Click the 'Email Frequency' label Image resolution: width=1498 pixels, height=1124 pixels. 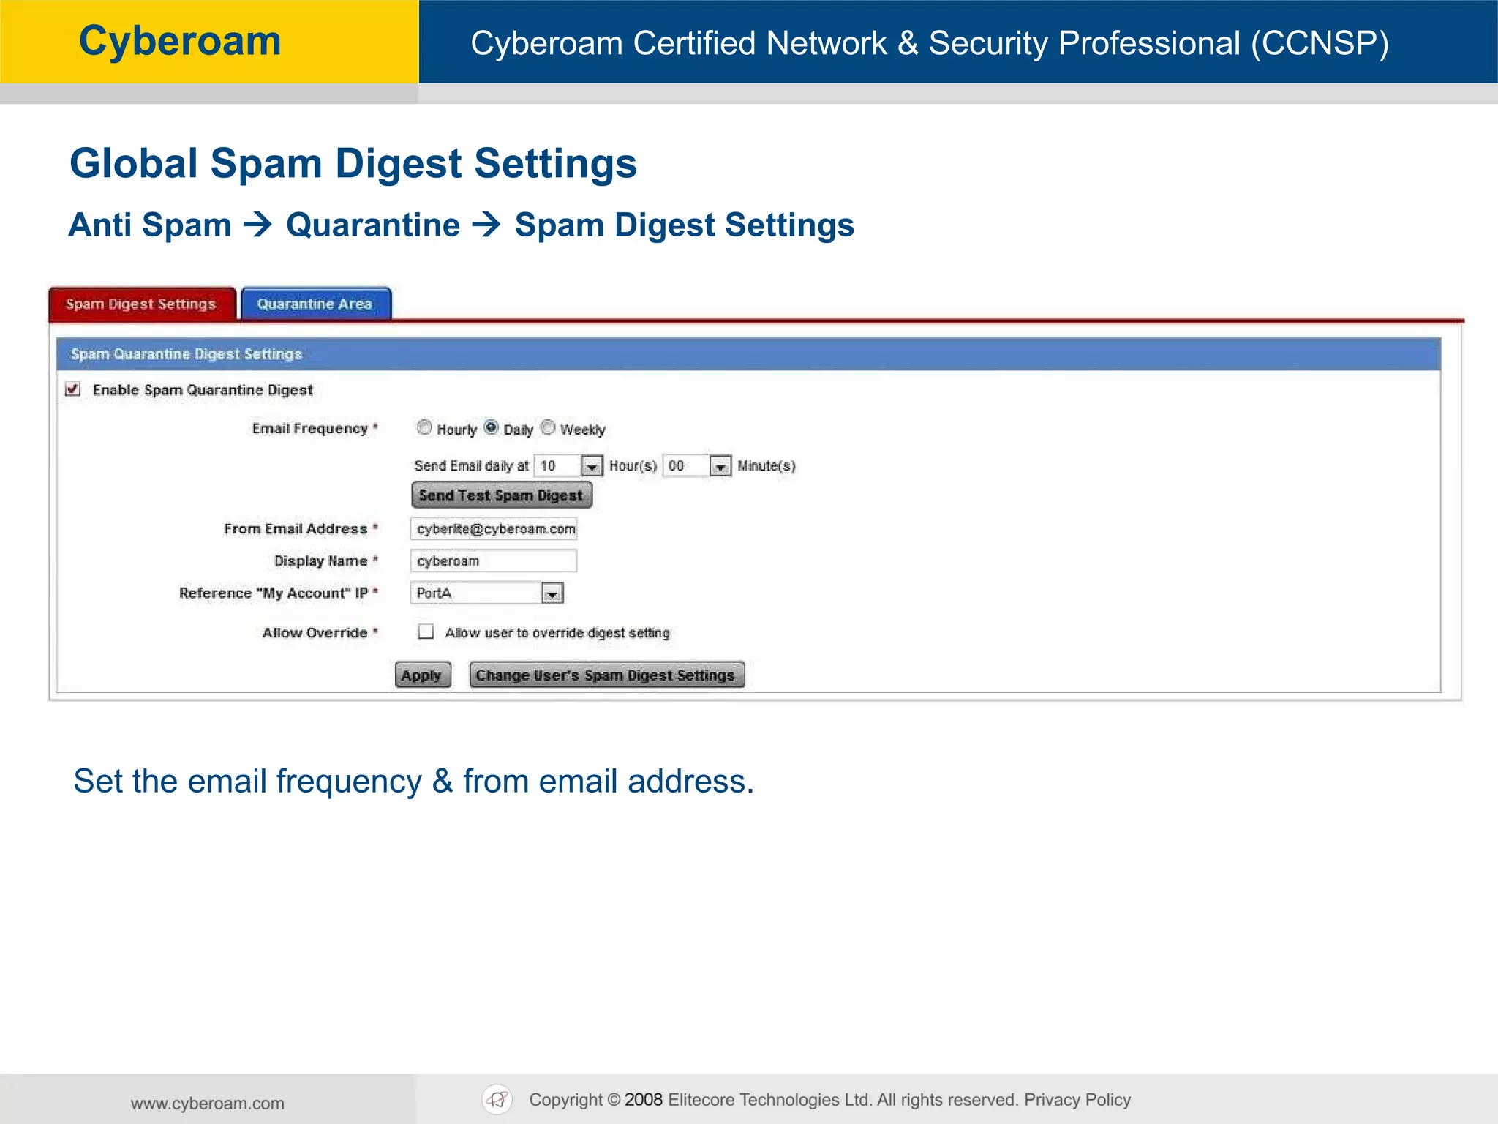[310, 429]
